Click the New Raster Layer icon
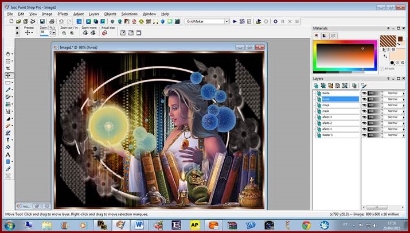This screenshot has width=410, height=233. tap(316, 86)
